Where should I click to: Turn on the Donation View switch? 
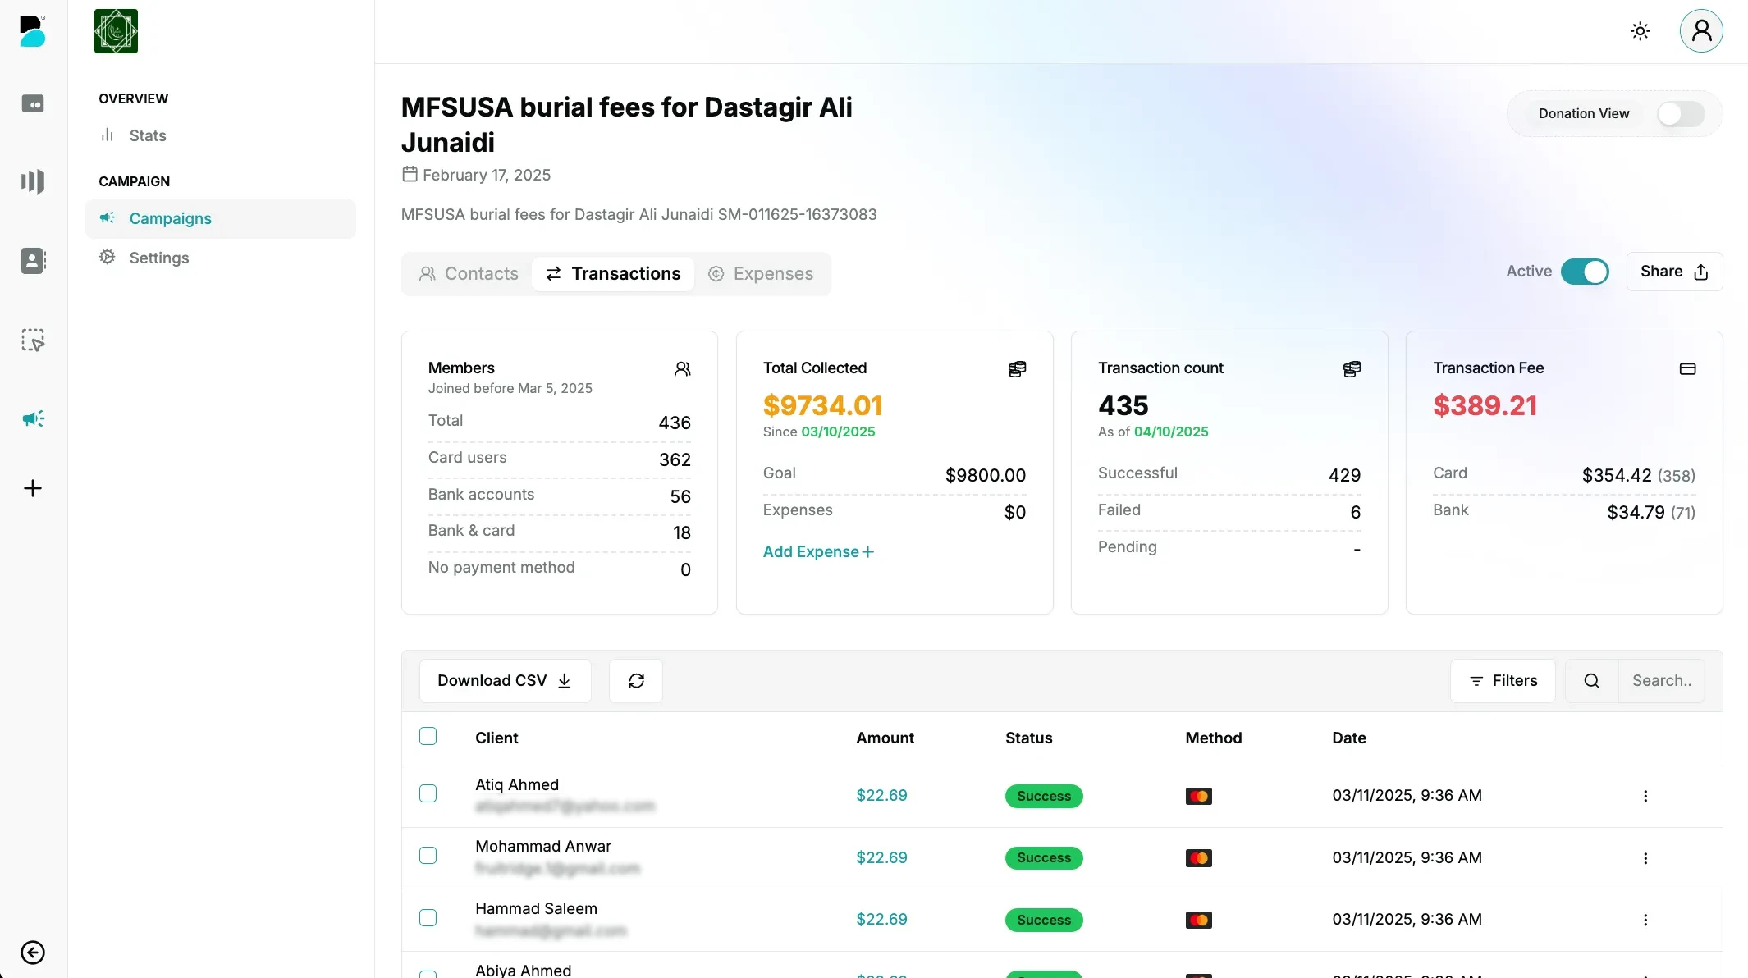point(1679,113)
